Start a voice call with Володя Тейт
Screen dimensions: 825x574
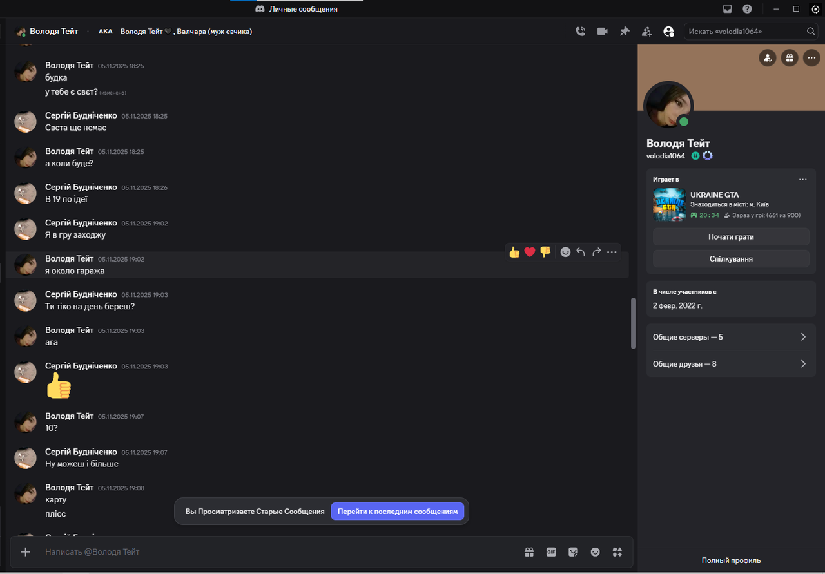point(580,31)
